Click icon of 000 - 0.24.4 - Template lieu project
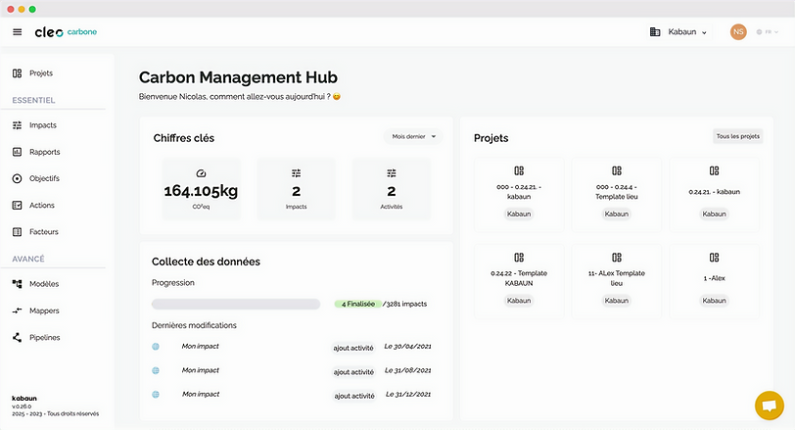Screen dimensions: 795x430 pyautogui.click(x=617, y=170)
